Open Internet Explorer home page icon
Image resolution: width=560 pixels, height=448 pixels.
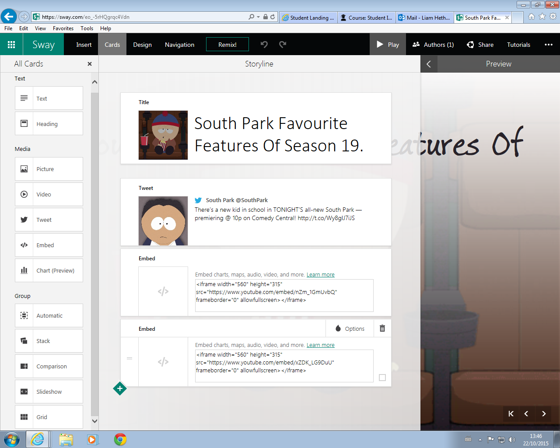point(531,17)
